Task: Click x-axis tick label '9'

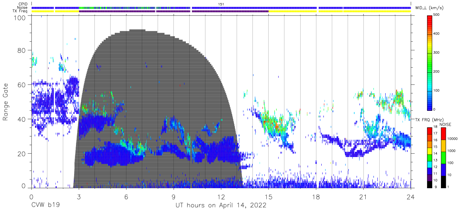Action: pyautogui.click(x=173, y=197)
